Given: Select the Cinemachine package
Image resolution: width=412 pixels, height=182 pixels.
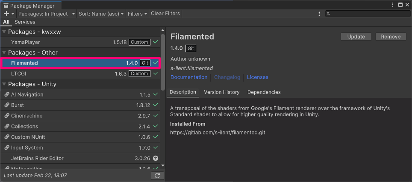Looking at the screenshot, I should pyautogui.click(x=80, y=116).
